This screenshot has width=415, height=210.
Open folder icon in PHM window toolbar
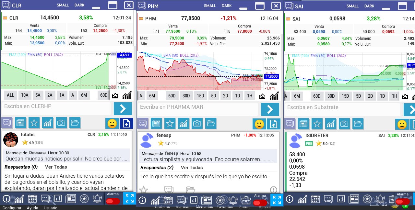211,124
